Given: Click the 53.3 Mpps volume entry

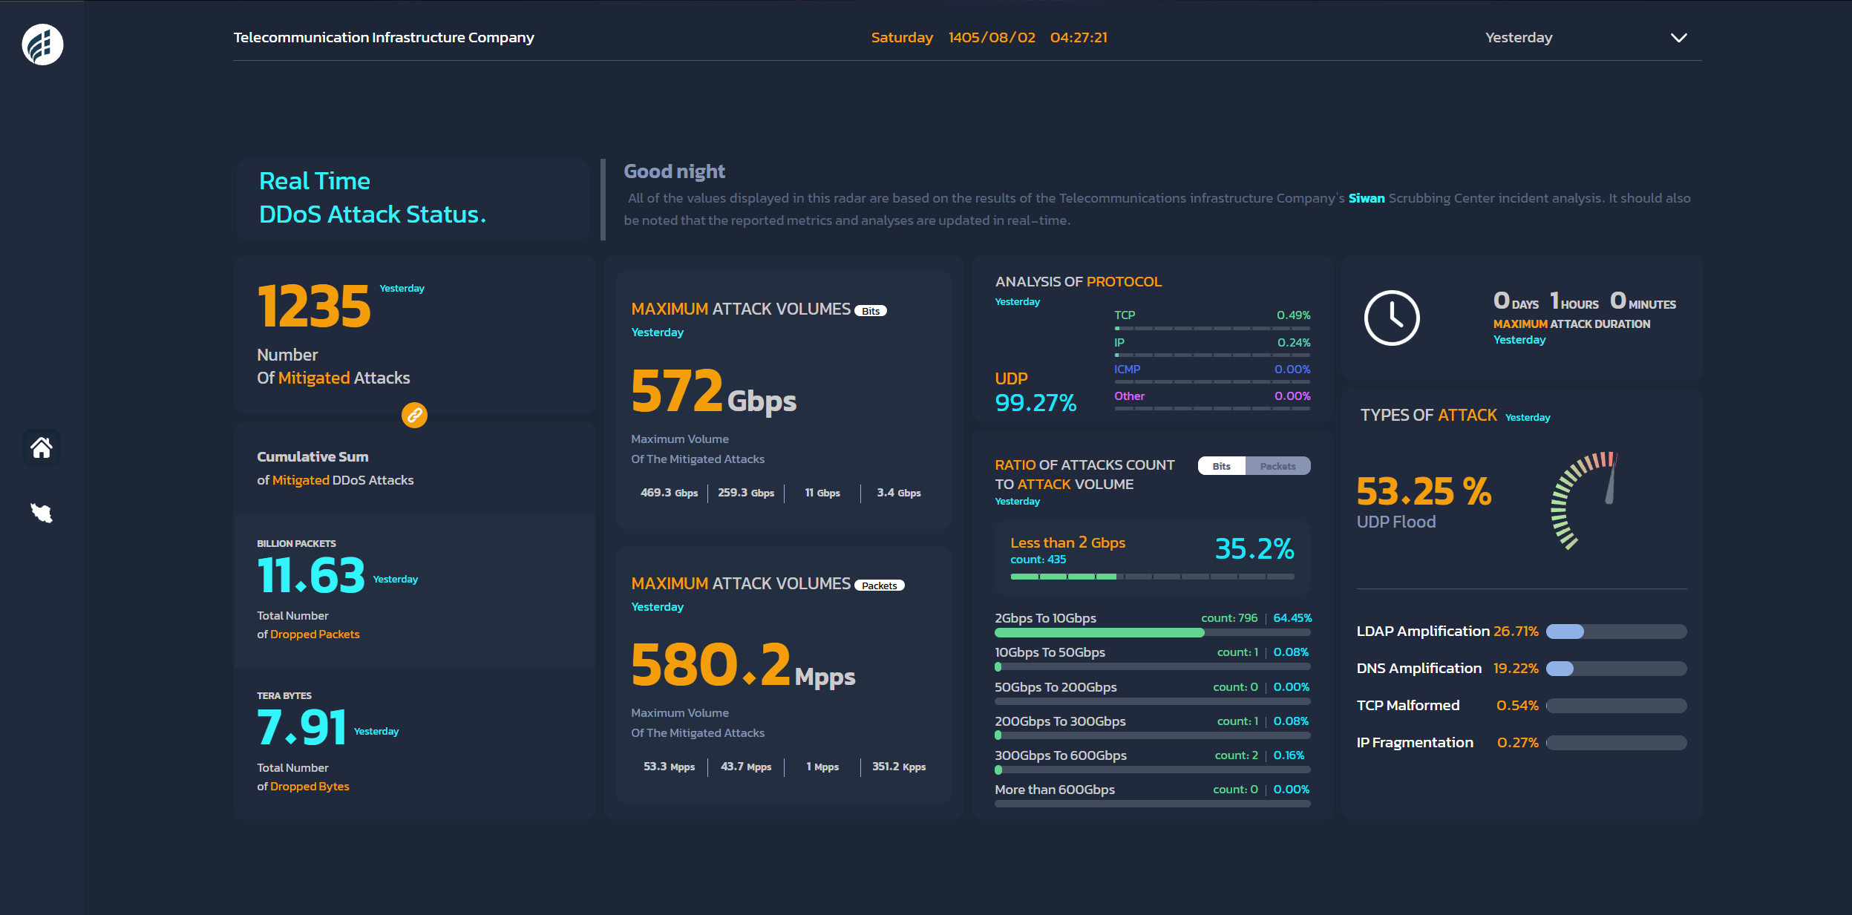Looking at the screenshot, I should click(669, 767).
